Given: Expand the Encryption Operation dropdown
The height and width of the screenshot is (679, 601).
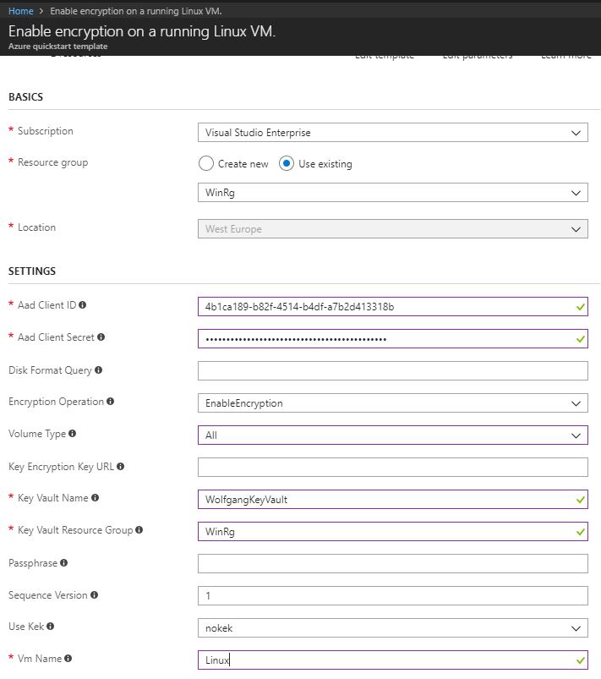Looking at the screenshot, I should point(392,402).
